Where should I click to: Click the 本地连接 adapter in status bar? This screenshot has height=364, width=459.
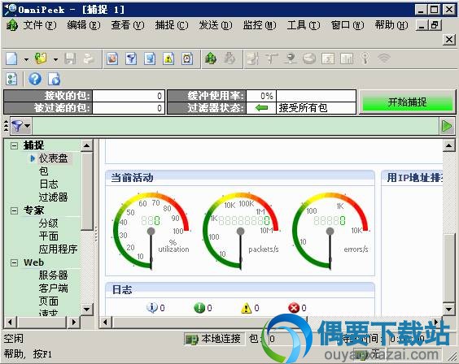click(x=214, y=339)
